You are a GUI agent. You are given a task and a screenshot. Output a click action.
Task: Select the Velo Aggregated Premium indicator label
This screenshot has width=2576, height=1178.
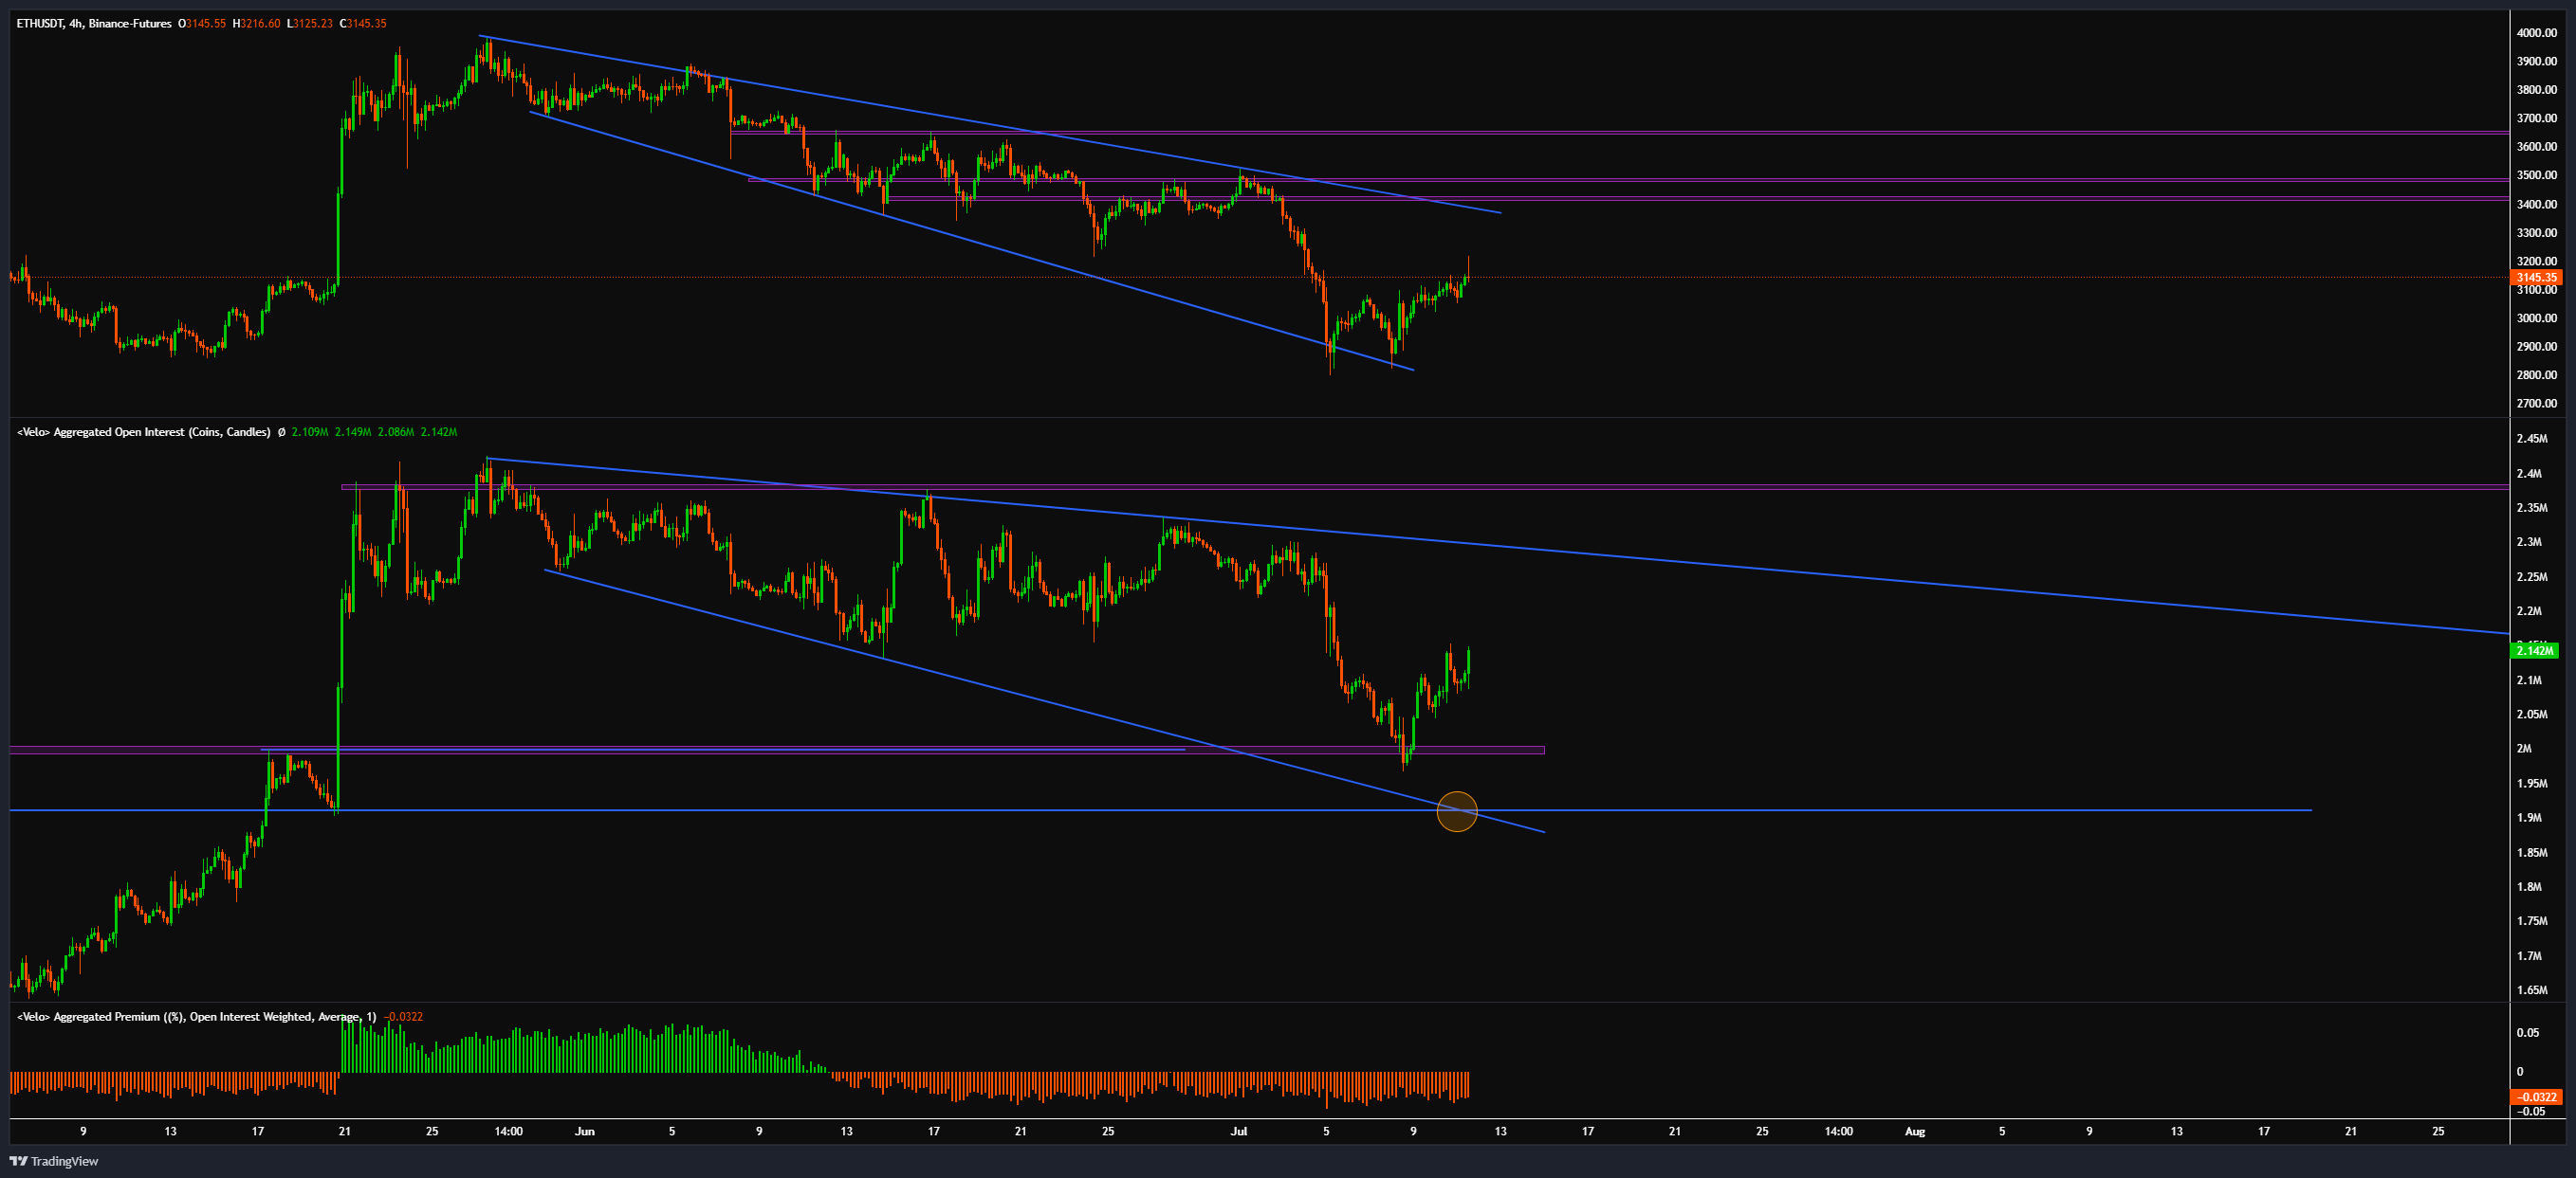196,1016
